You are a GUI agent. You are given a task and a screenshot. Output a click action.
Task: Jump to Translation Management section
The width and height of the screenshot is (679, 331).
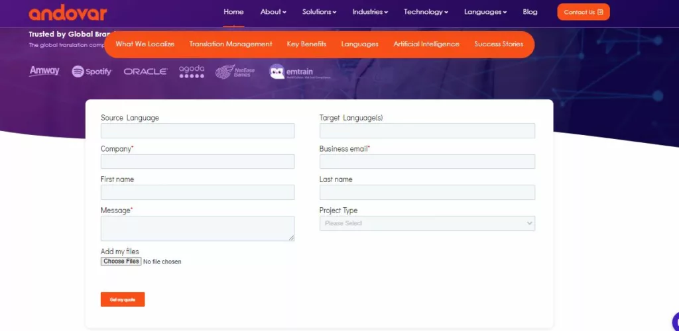pyautogui.click(x=231, y=44)
